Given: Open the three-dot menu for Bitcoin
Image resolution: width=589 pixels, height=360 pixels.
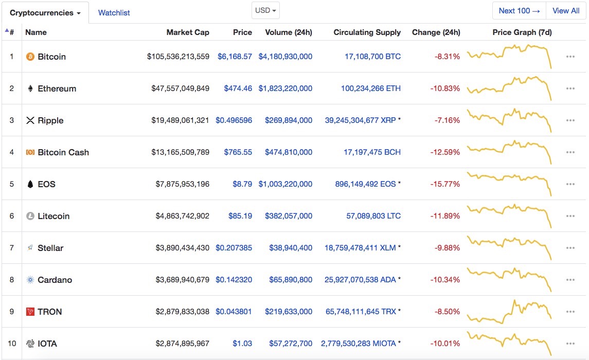Looking at the screenshot, I should pos(570,57).
